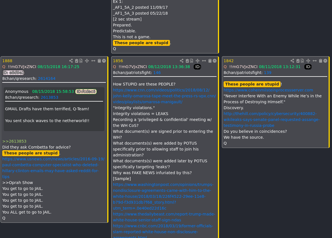332x238 pixels.
Task: Click 'Integrity violations = LEAKS' line
Action: (141, 114)
